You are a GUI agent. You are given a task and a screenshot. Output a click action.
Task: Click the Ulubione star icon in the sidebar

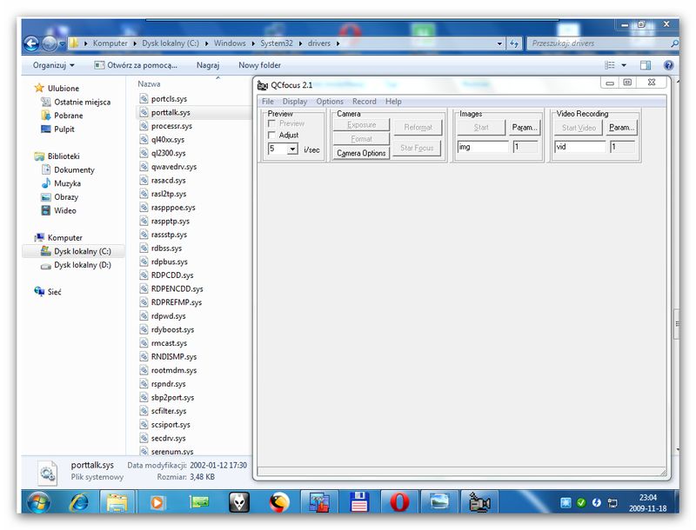click(x=39, y=88)
